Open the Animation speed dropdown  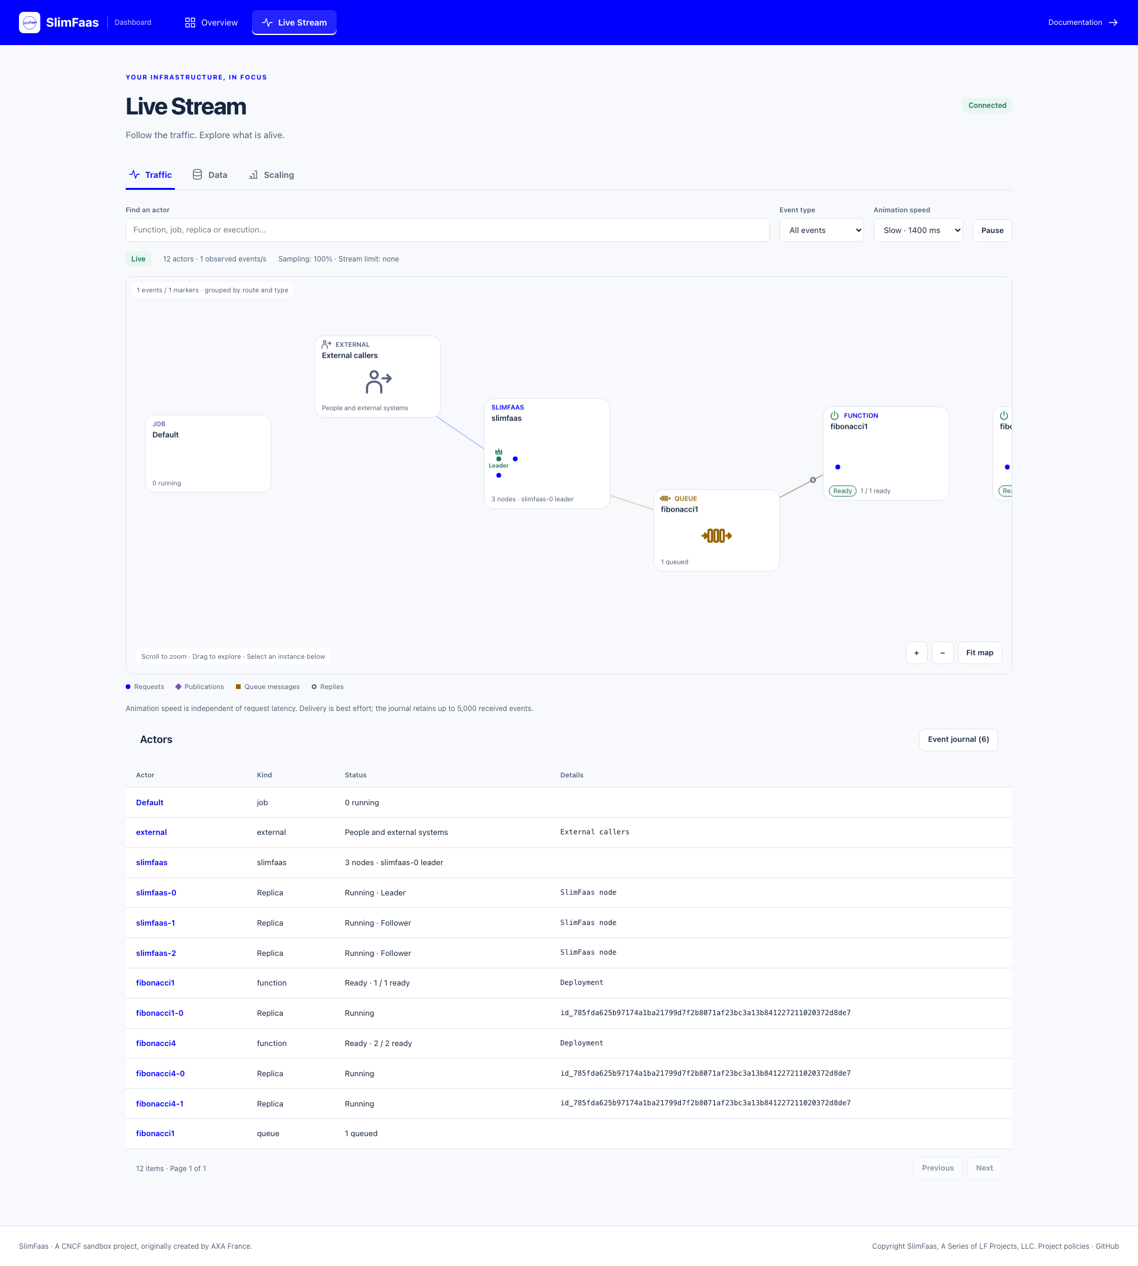click(918, 230)
